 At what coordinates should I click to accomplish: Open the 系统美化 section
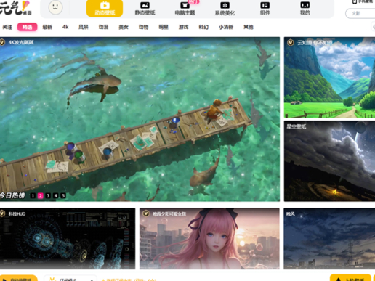click(x=225, y=9)
